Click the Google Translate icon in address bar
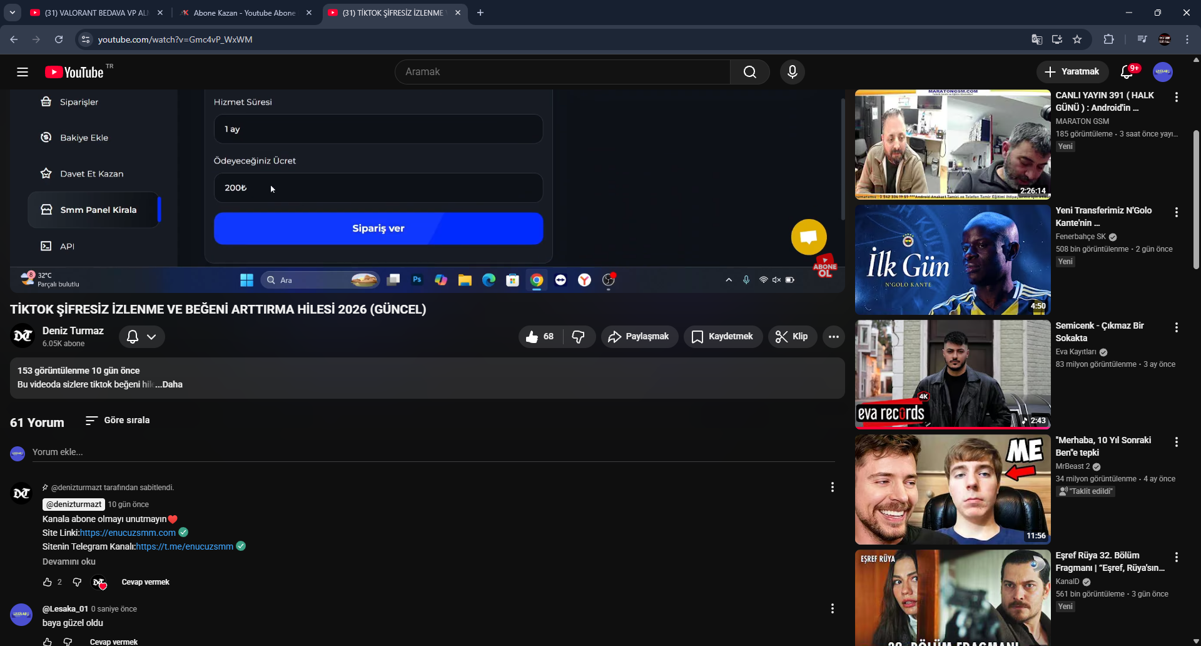 pos(1036,39)
